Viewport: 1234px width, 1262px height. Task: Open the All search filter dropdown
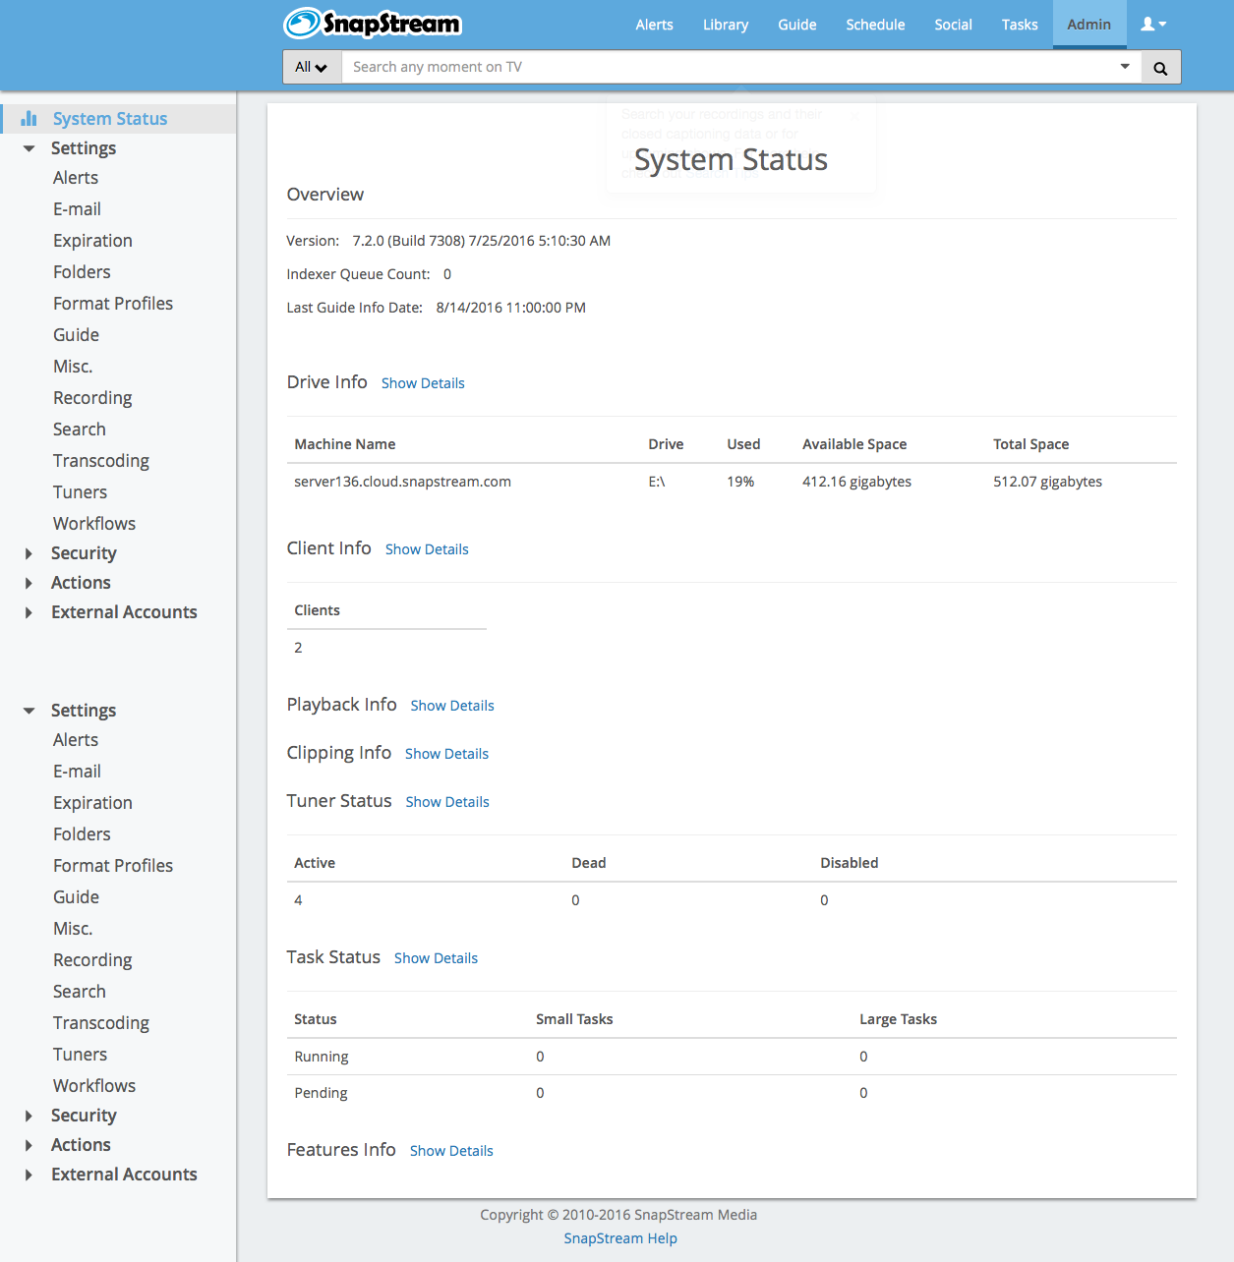pos(312,67)
